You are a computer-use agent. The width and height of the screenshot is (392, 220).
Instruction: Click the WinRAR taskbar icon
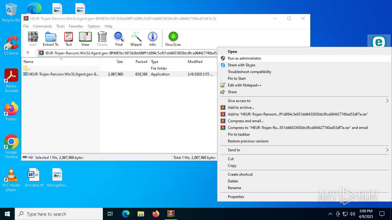click(x=171, y=214)
